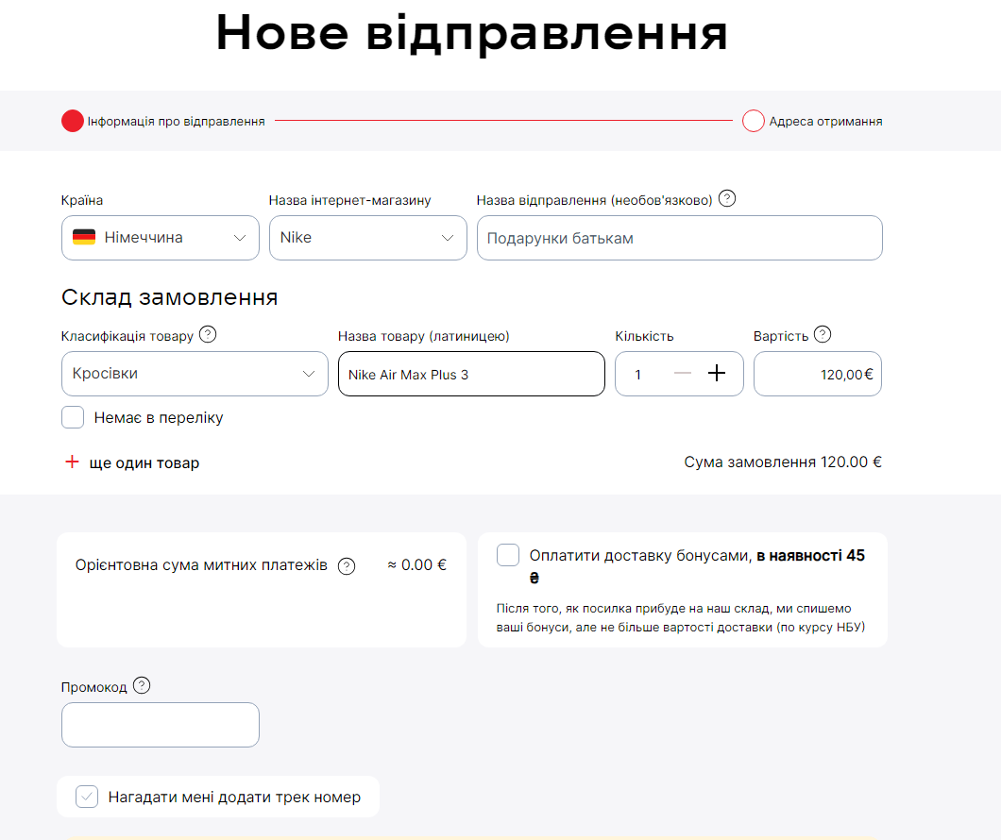The height and width of the screenshot is (840, 1001).
Task: Click the Склад замовлення heading
Action: tap(169, 297)
